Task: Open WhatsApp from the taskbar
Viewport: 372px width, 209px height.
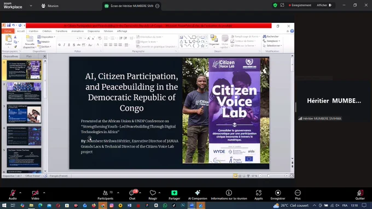Action: click(x=165, y=205)
